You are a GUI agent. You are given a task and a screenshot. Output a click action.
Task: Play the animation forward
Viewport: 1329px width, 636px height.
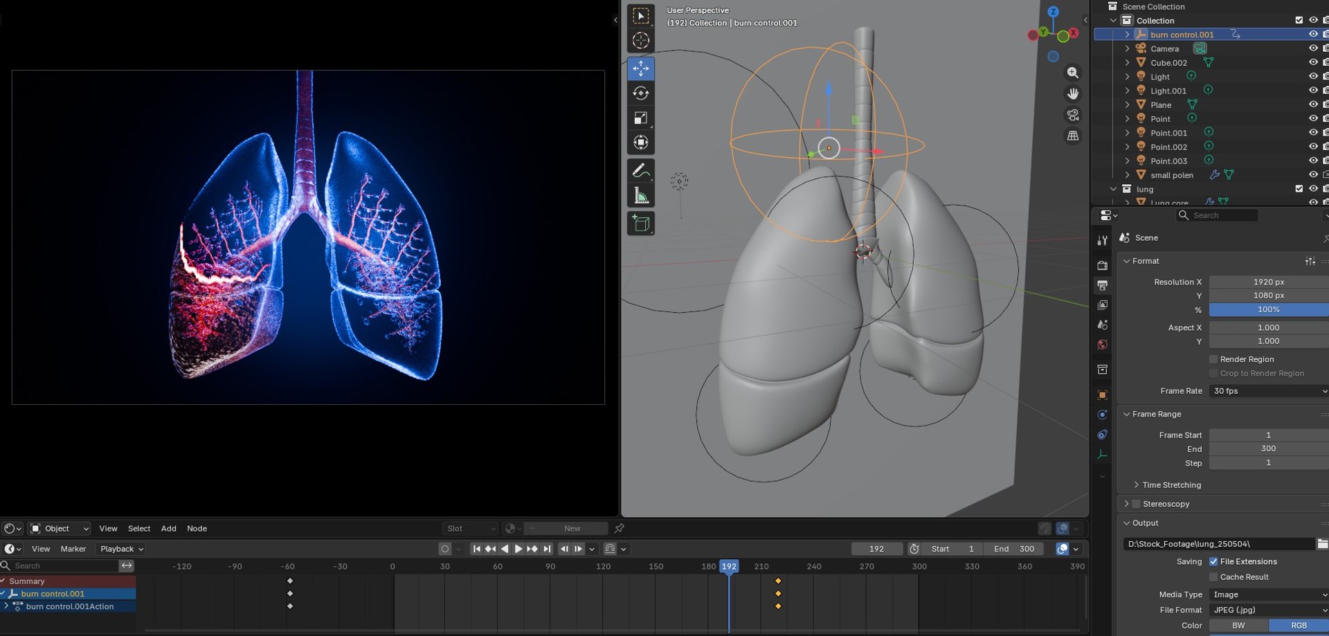click(x=518, y=549)
